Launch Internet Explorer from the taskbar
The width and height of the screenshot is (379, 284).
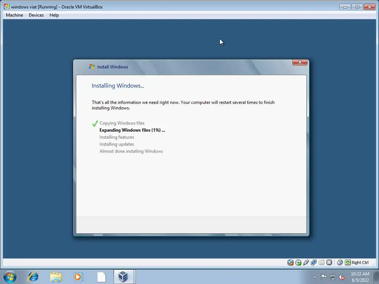33,277
